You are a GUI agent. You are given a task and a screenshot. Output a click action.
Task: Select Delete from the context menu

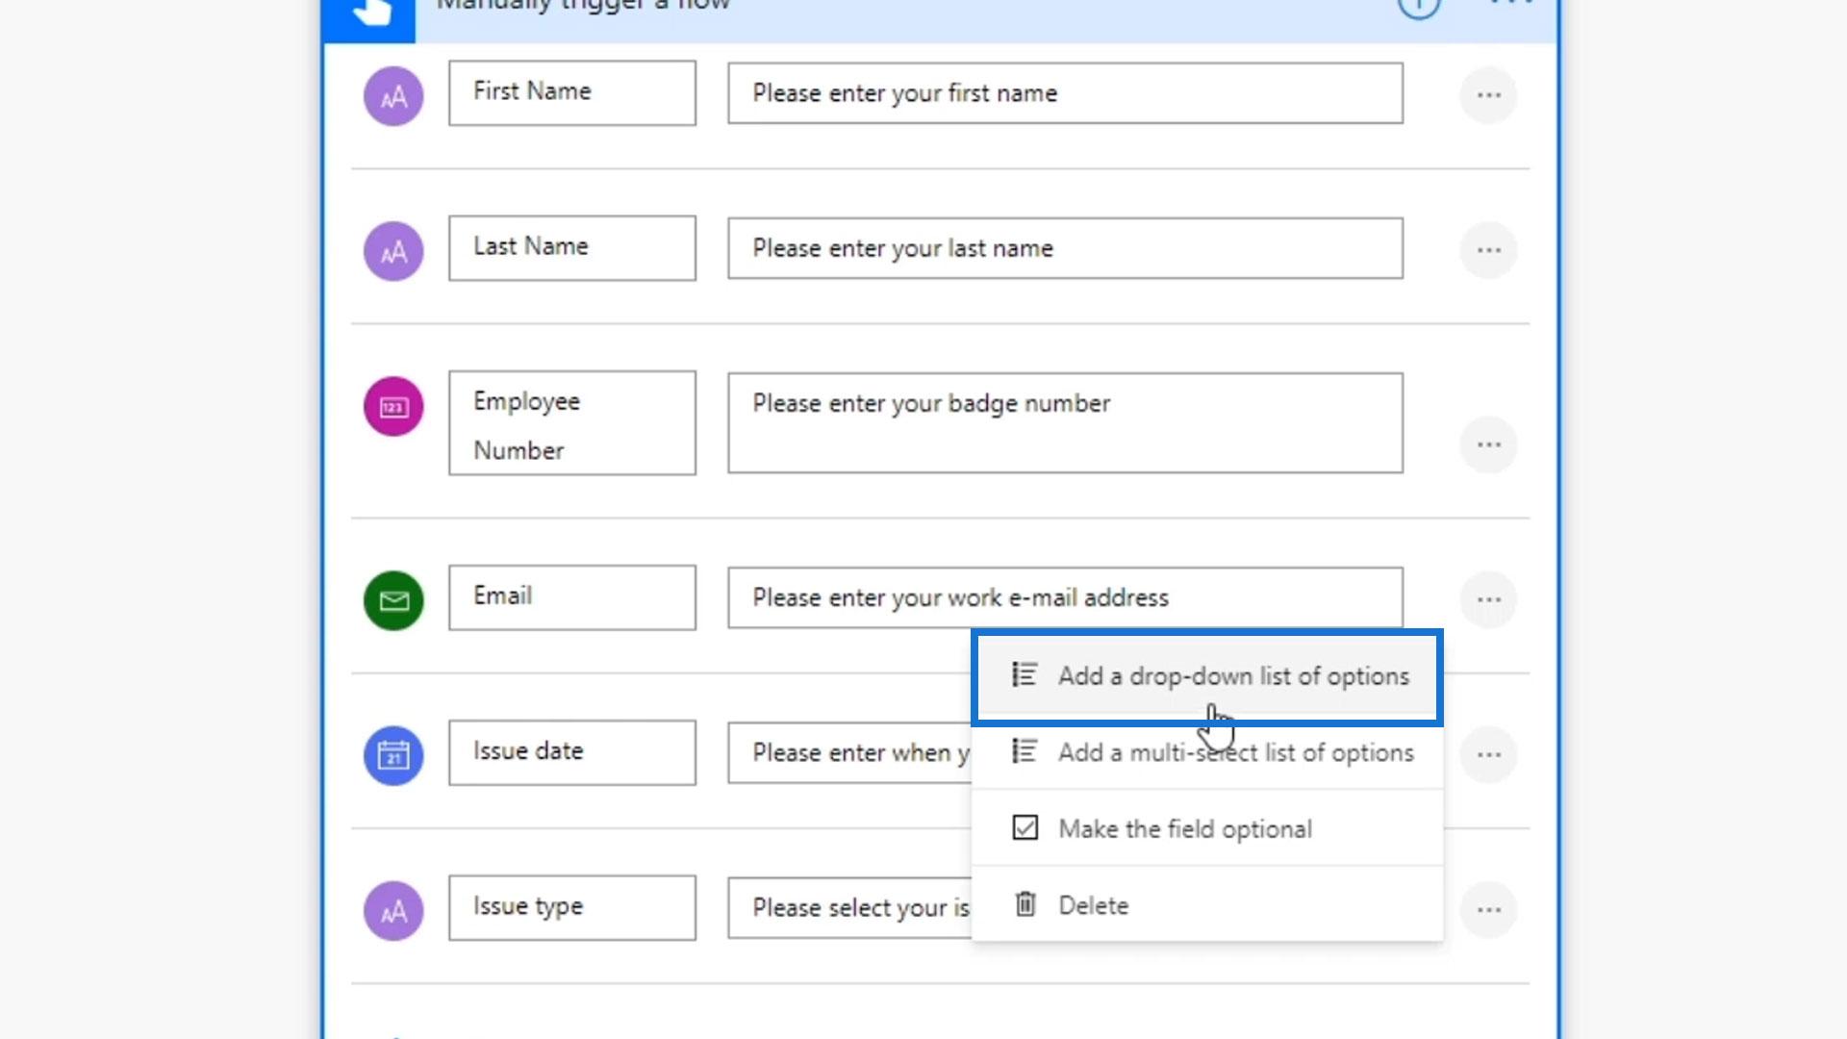[1093, 905]
